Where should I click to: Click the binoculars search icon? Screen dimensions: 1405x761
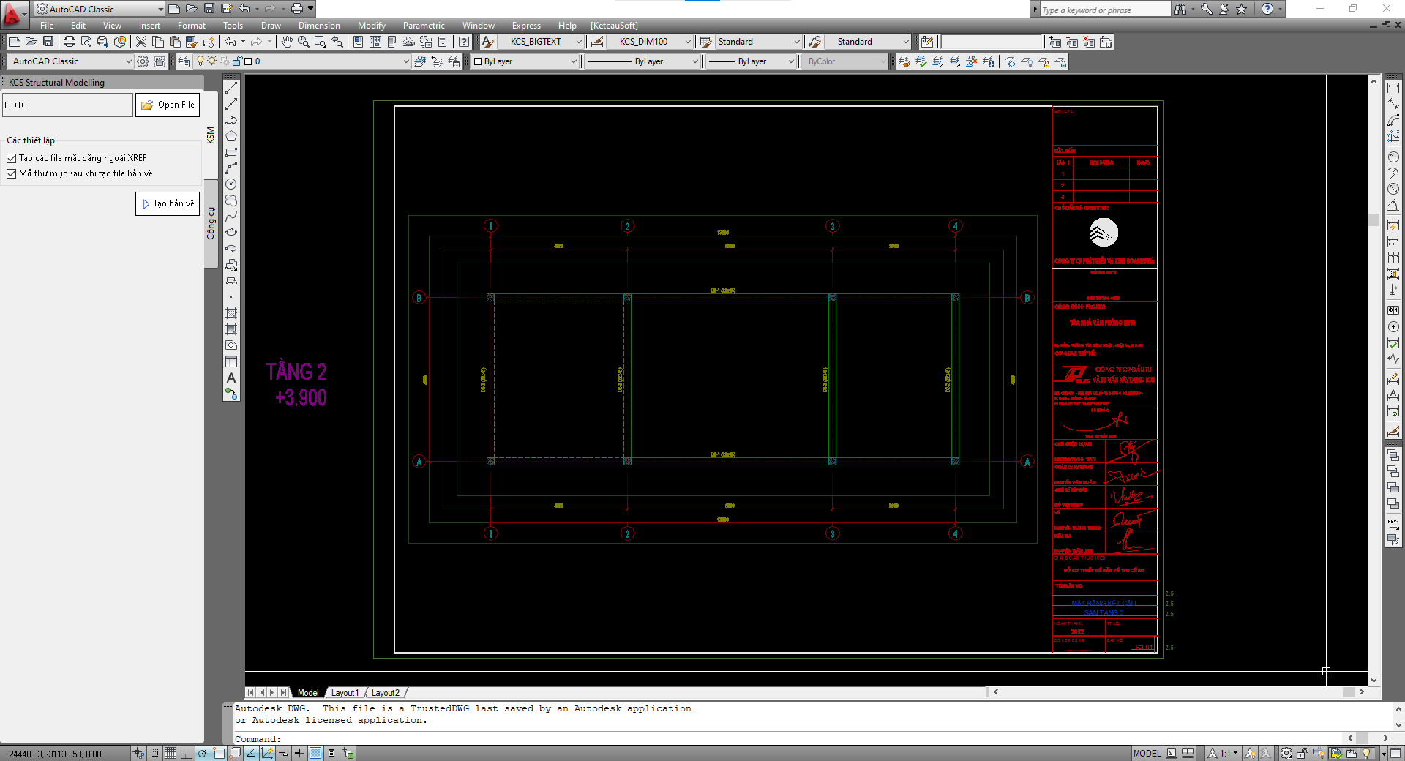coord(1180,9)
